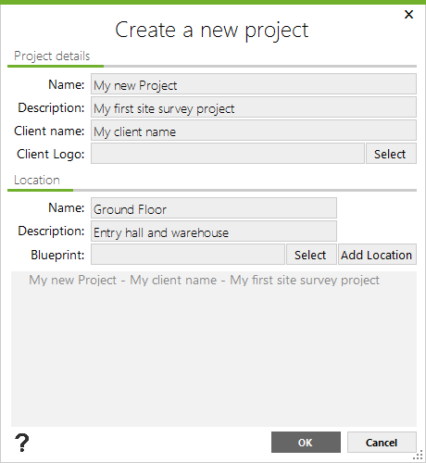The width and height of the screenshot is (426, 463).
Task: Click the resize grip in the dialog corner
Action: click(x=419, y=456)
